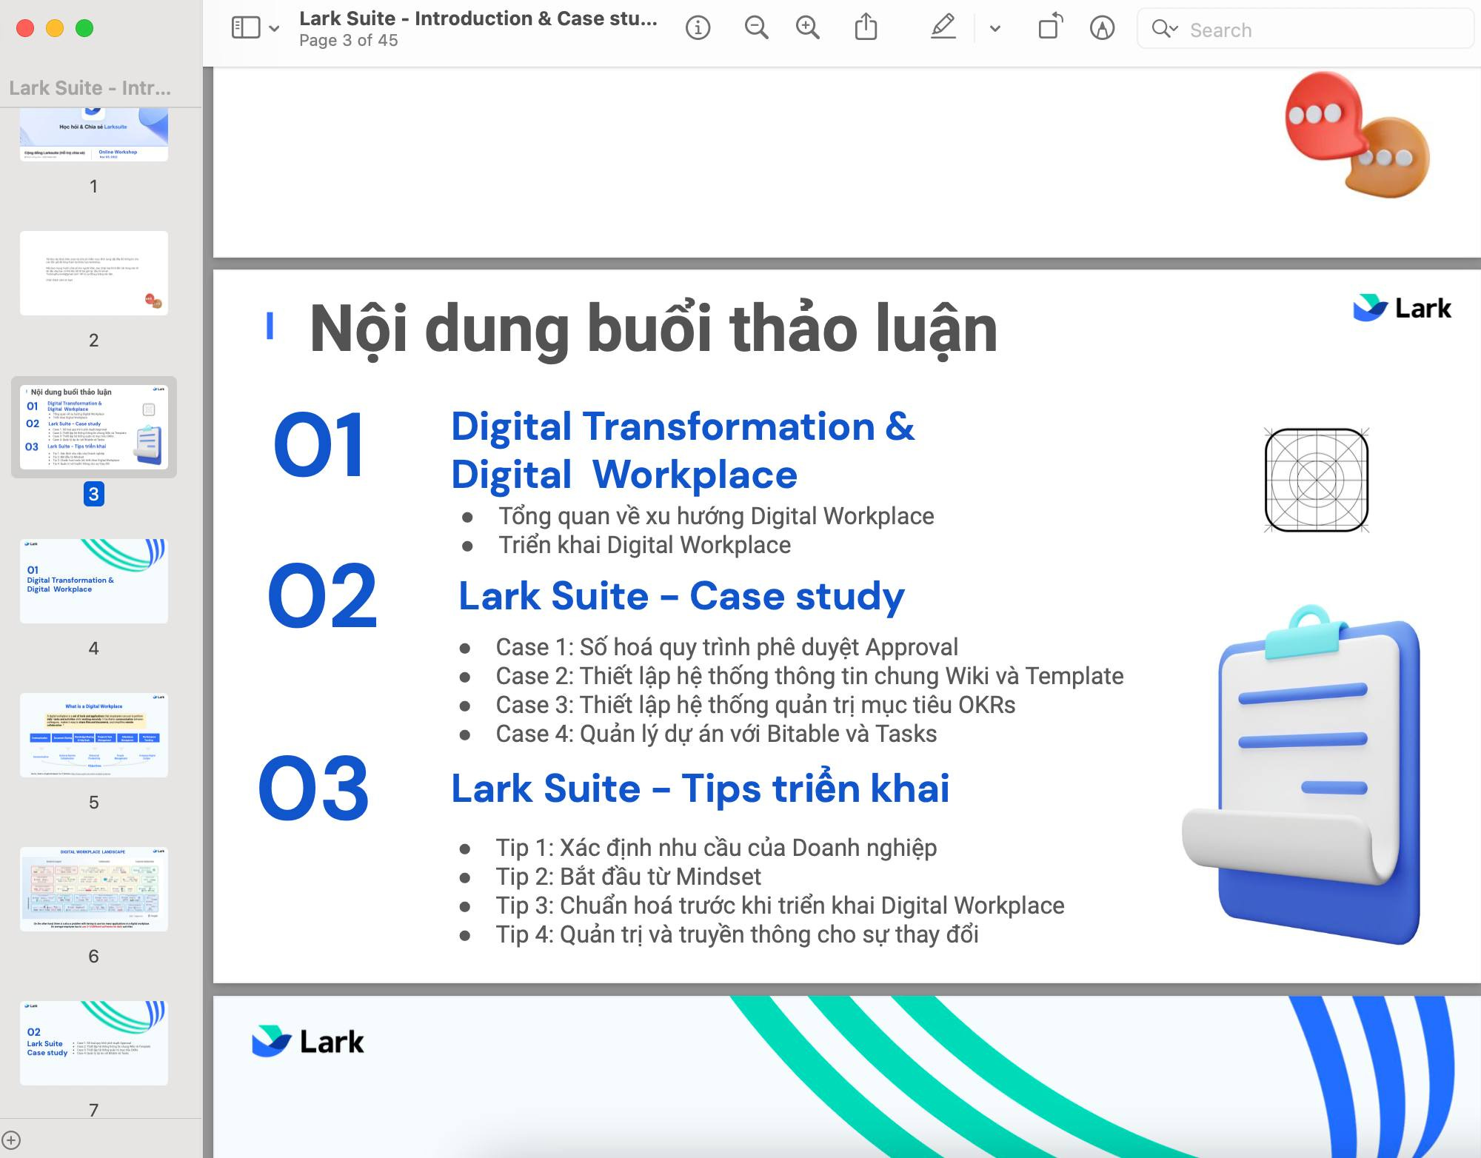
Task: Click the large '01' section number
Action: [x=319, y=445]
